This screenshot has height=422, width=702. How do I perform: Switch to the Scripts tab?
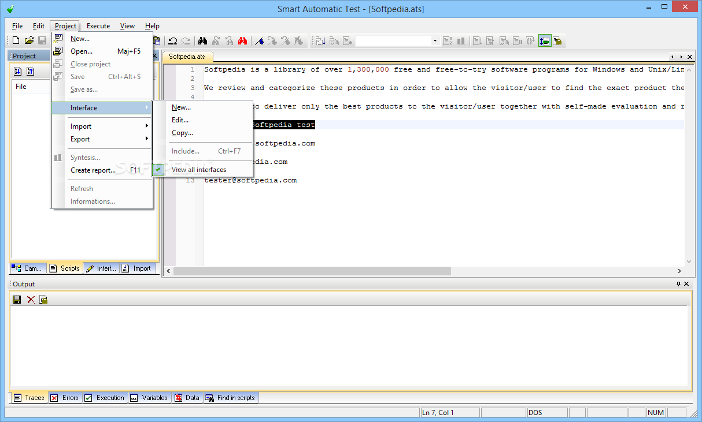[64, 268]
